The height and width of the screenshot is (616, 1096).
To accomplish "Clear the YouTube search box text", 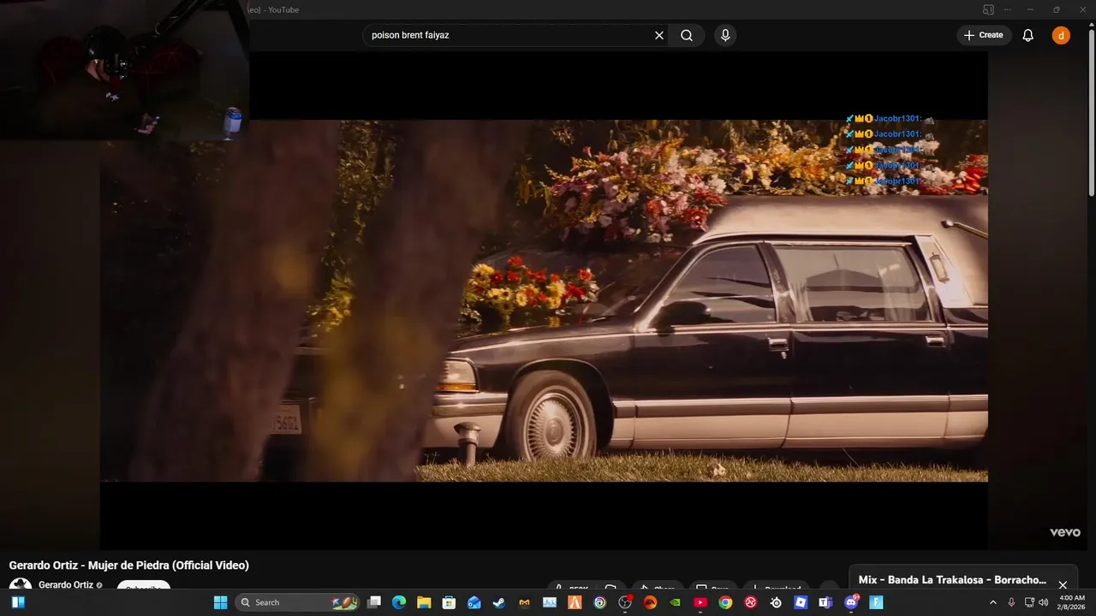I will 659,35.
